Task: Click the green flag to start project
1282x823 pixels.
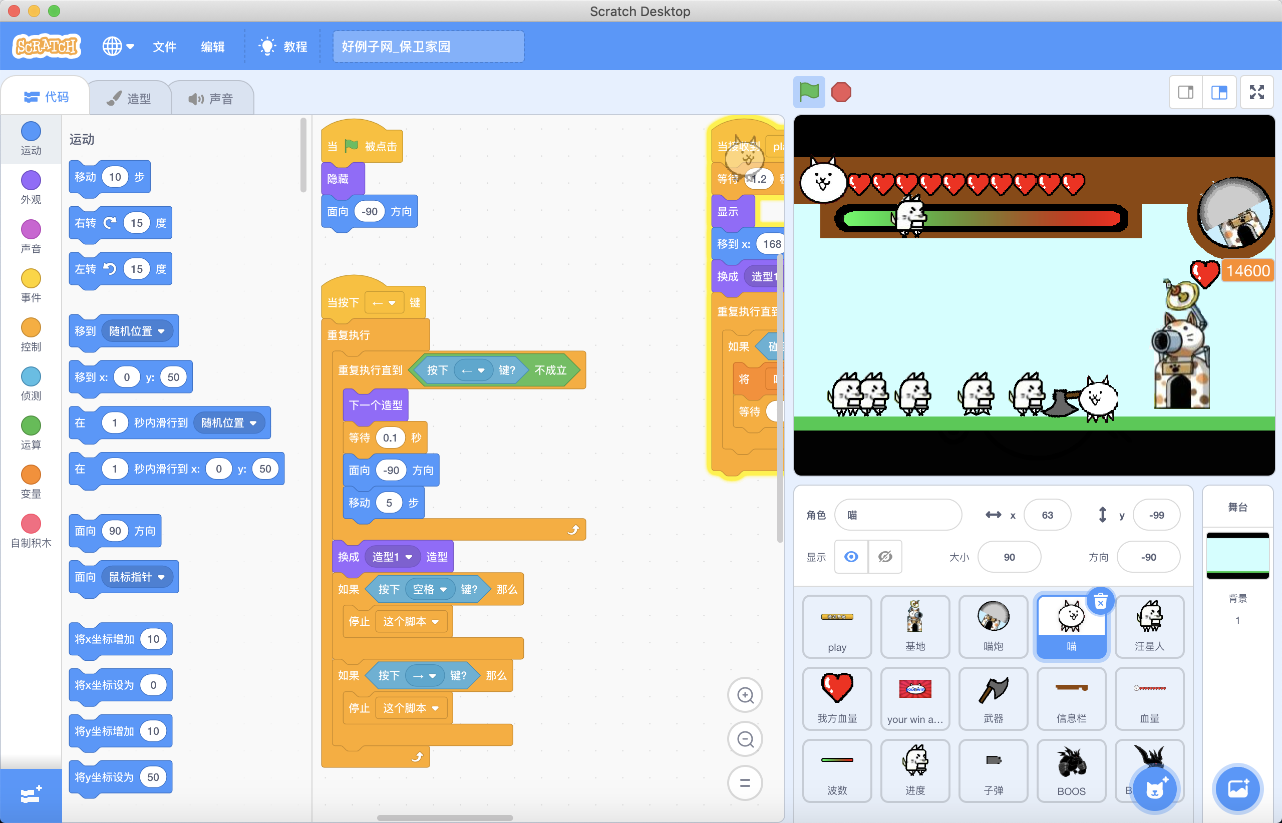Action: [x=808, y=92]
